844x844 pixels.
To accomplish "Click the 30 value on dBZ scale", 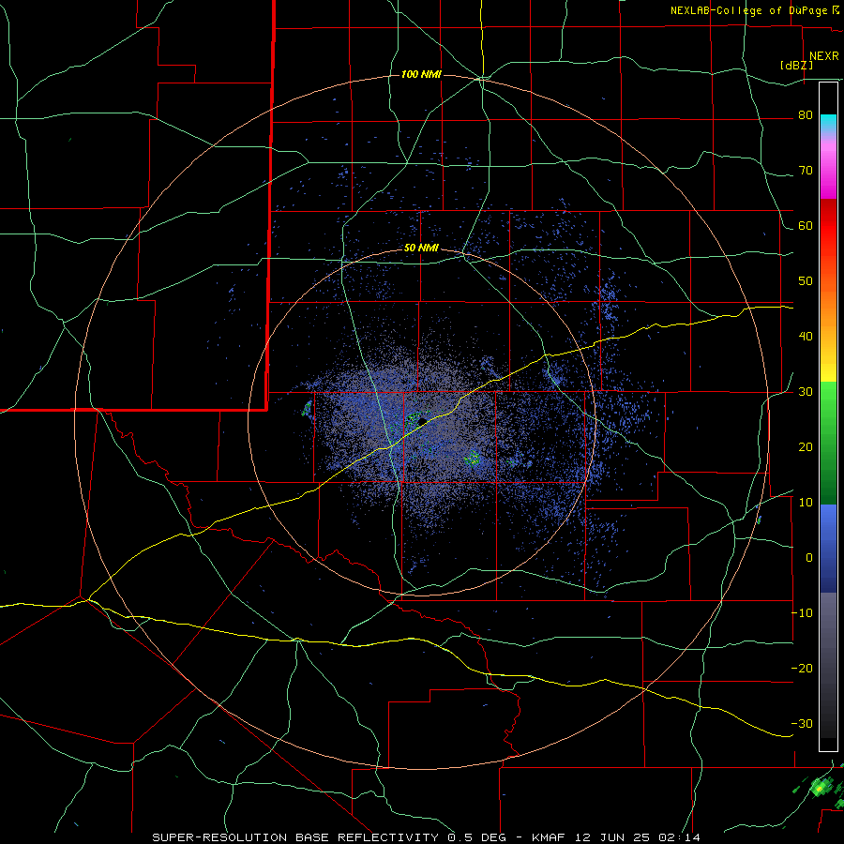I will tap(806, 392).
